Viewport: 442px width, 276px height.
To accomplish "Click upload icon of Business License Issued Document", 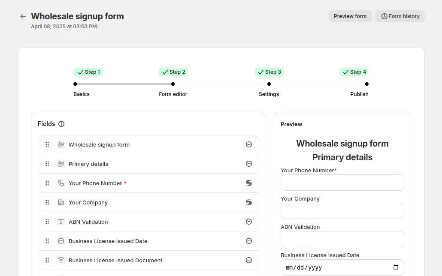I will tap(61, 261).
